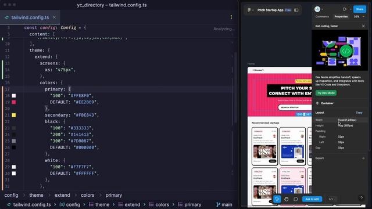Open the Figma main menu icon
The width and height of the screenshot is (372, 209).
(x=249, y=10)
